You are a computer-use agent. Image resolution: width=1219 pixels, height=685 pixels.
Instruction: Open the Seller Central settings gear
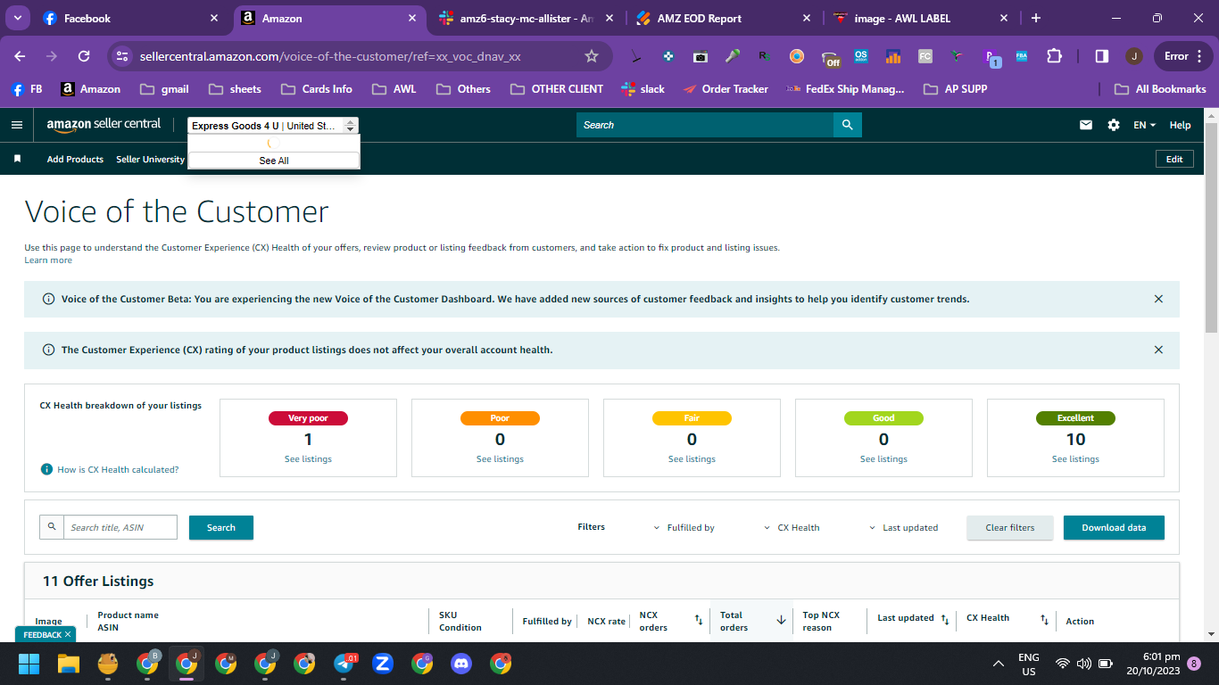pos(1114,125)
